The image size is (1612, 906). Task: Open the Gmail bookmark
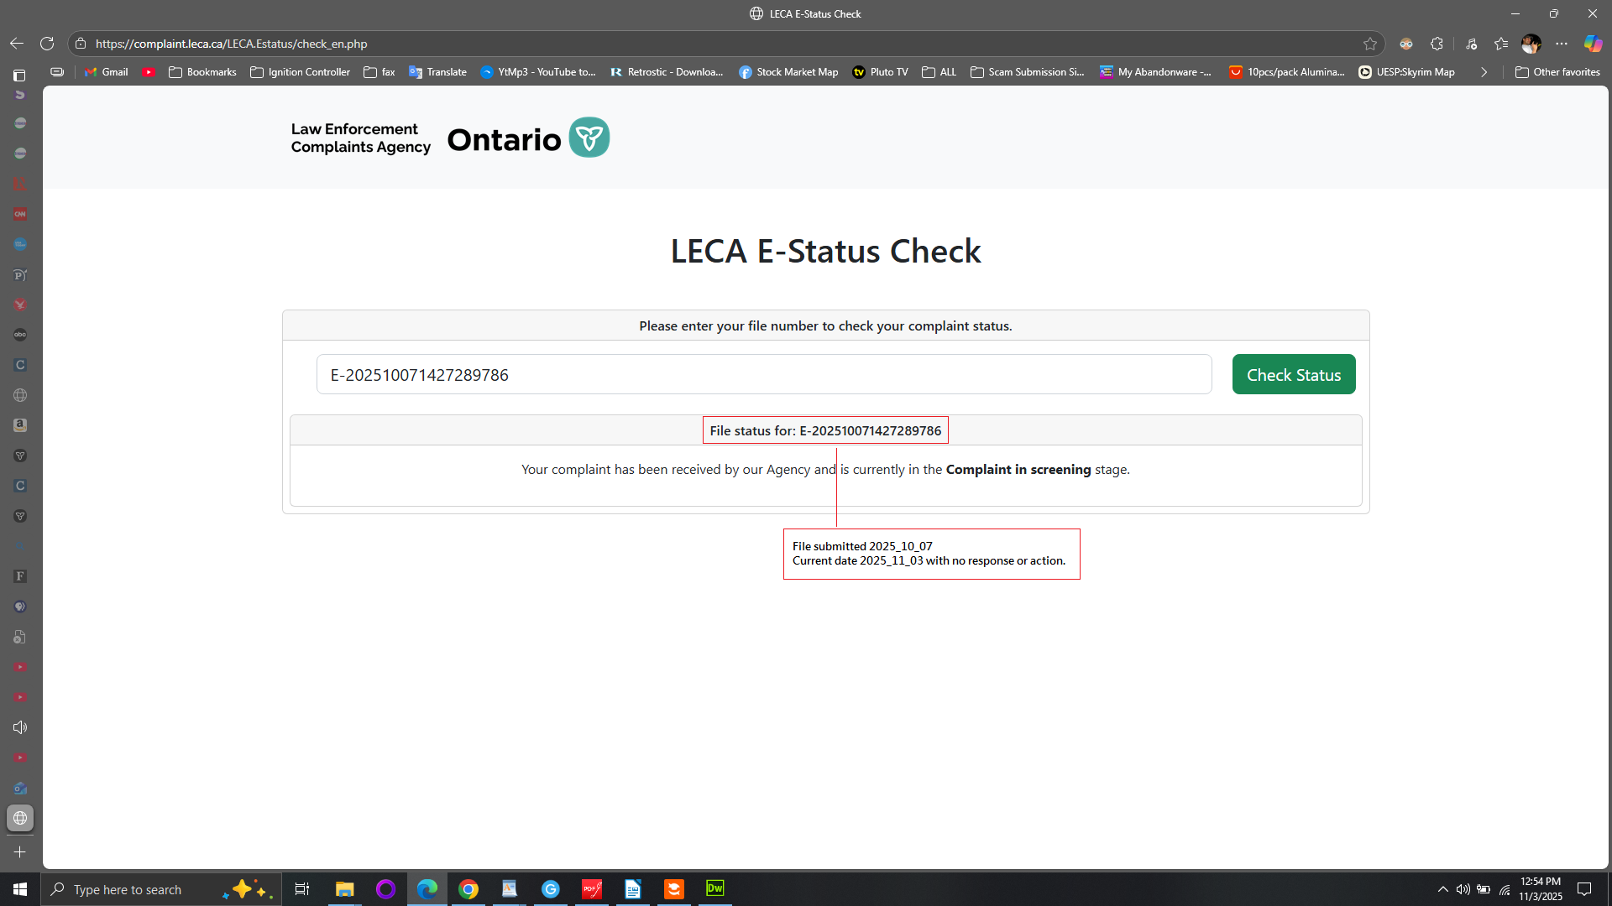106,72
